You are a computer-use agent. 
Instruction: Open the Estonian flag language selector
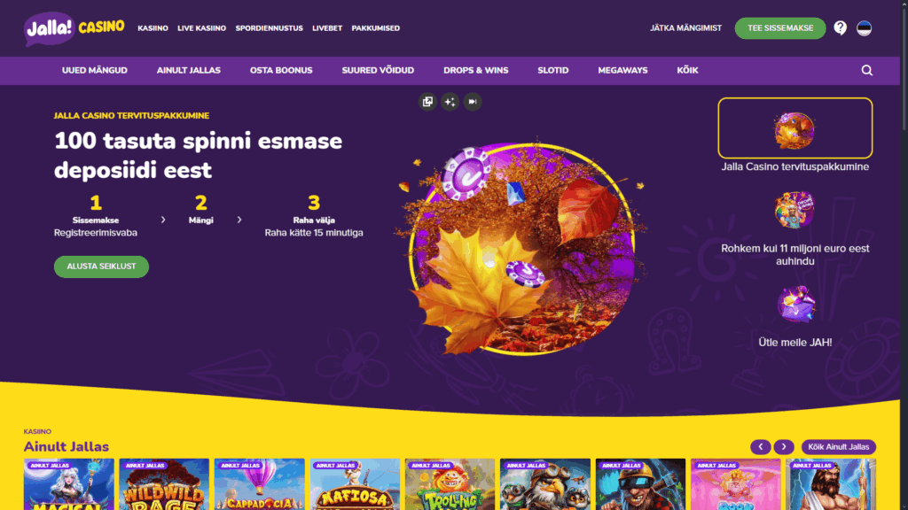point(864,27)
